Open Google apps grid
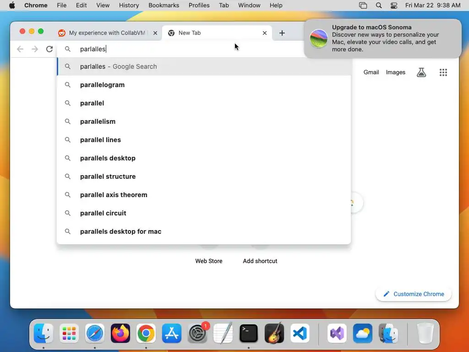The height and width of the screenshot is (352, 469). [x=443, y=72]
